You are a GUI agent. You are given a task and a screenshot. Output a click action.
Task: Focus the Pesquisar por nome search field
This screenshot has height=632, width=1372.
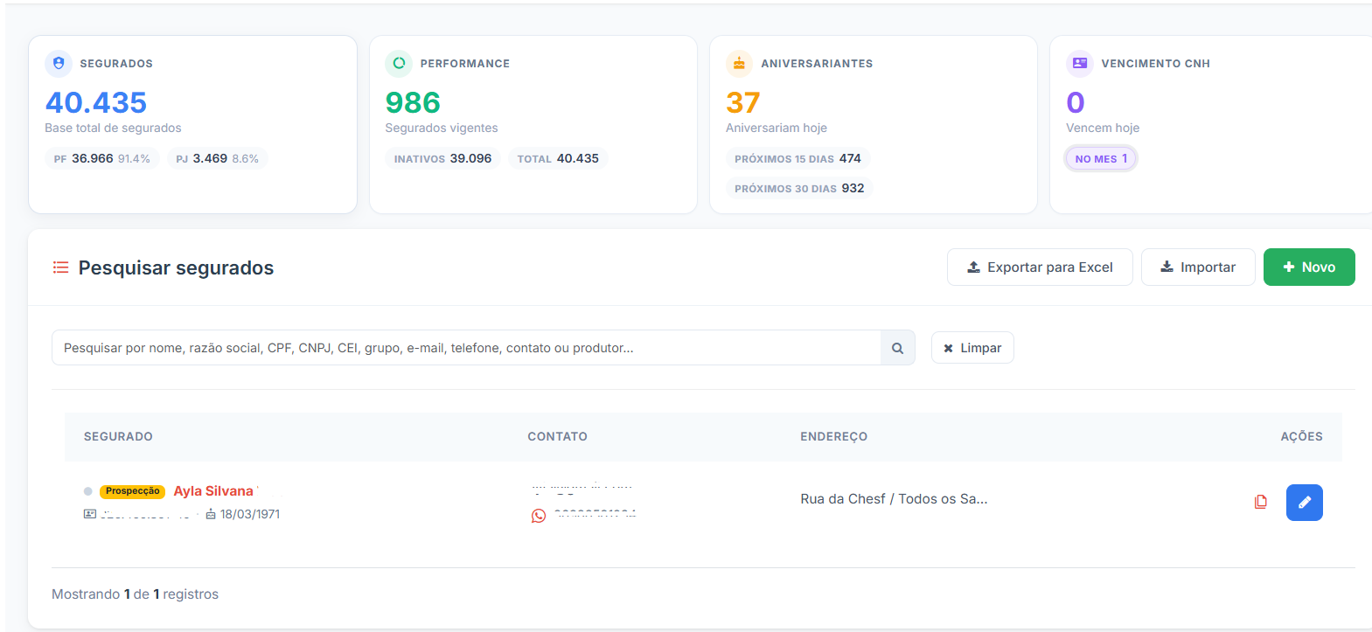(x=465, y=348)
